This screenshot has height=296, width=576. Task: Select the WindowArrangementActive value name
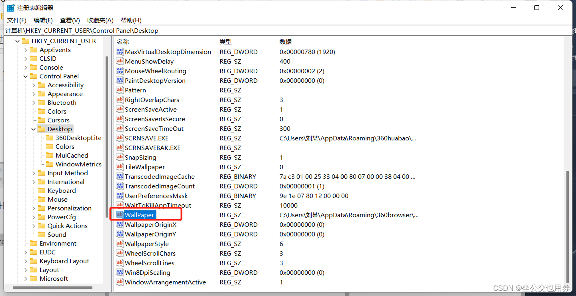[165, 282]
